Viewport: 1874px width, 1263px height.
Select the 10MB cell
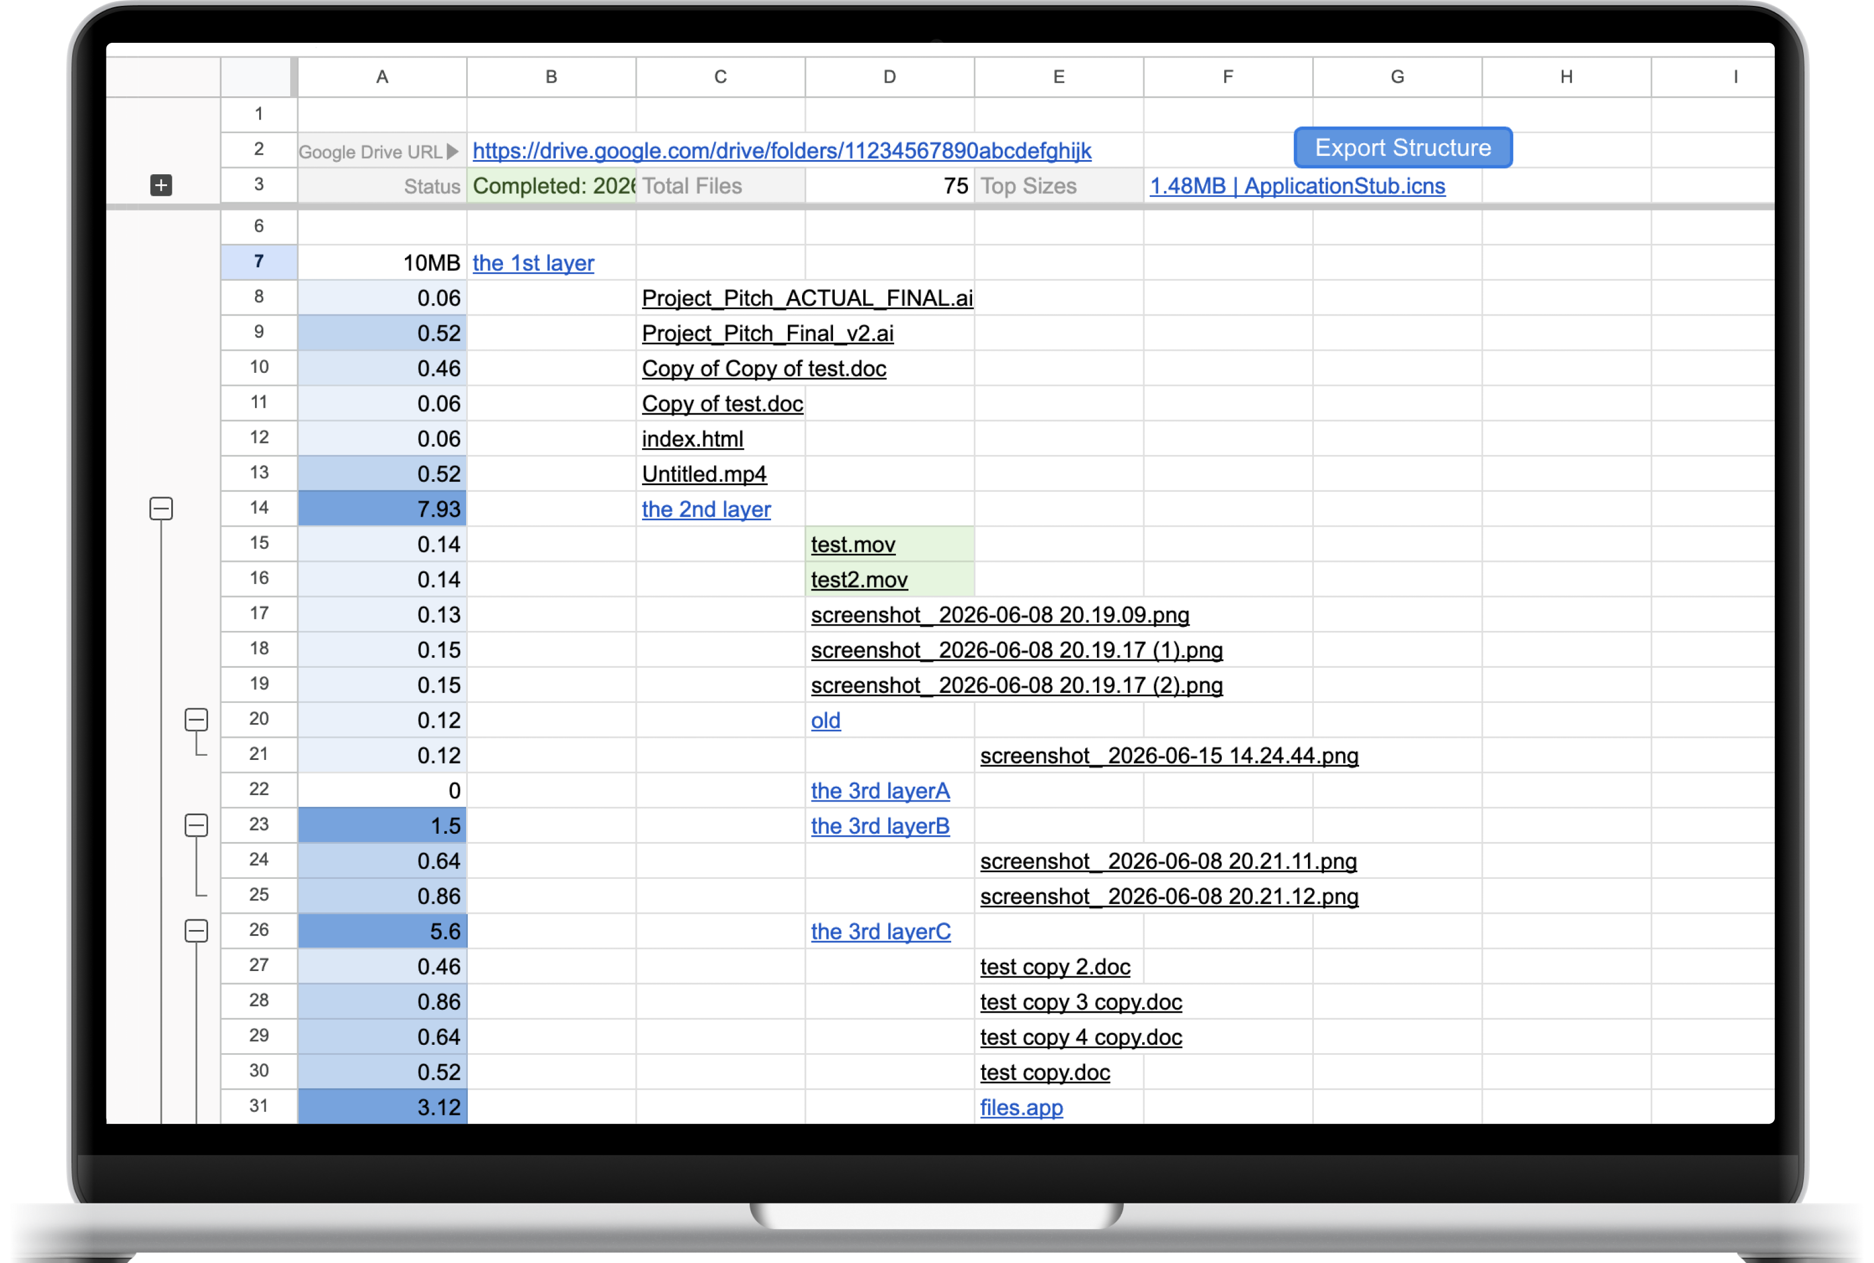pos(382,263)
